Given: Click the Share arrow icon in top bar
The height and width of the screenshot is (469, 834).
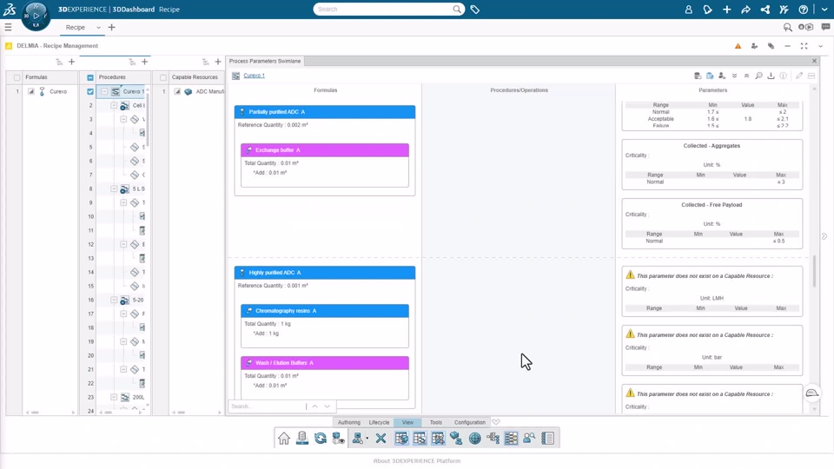Looking at the screenshot, I should [x=745, y=10].
